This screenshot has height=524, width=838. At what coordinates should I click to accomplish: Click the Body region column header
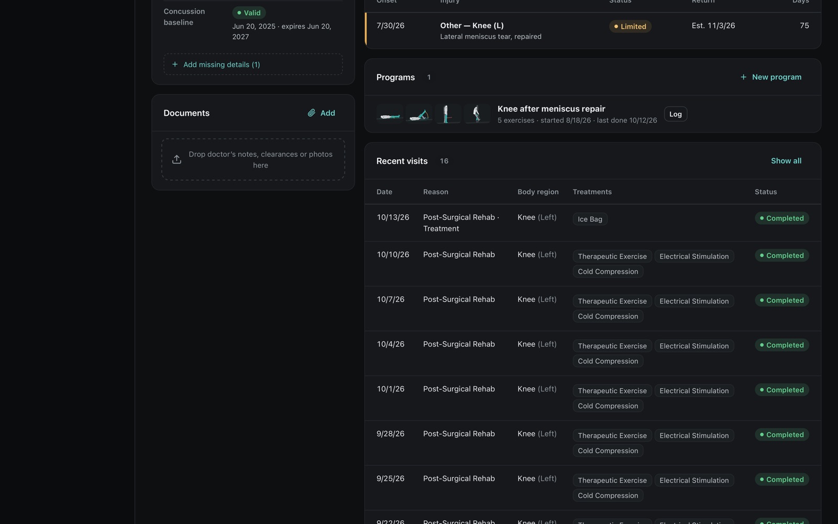(538, 192)
